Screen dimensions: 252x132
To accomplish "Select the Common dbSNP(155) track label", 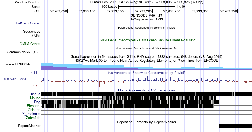I will pyautogui.click(x=23, y=52).
